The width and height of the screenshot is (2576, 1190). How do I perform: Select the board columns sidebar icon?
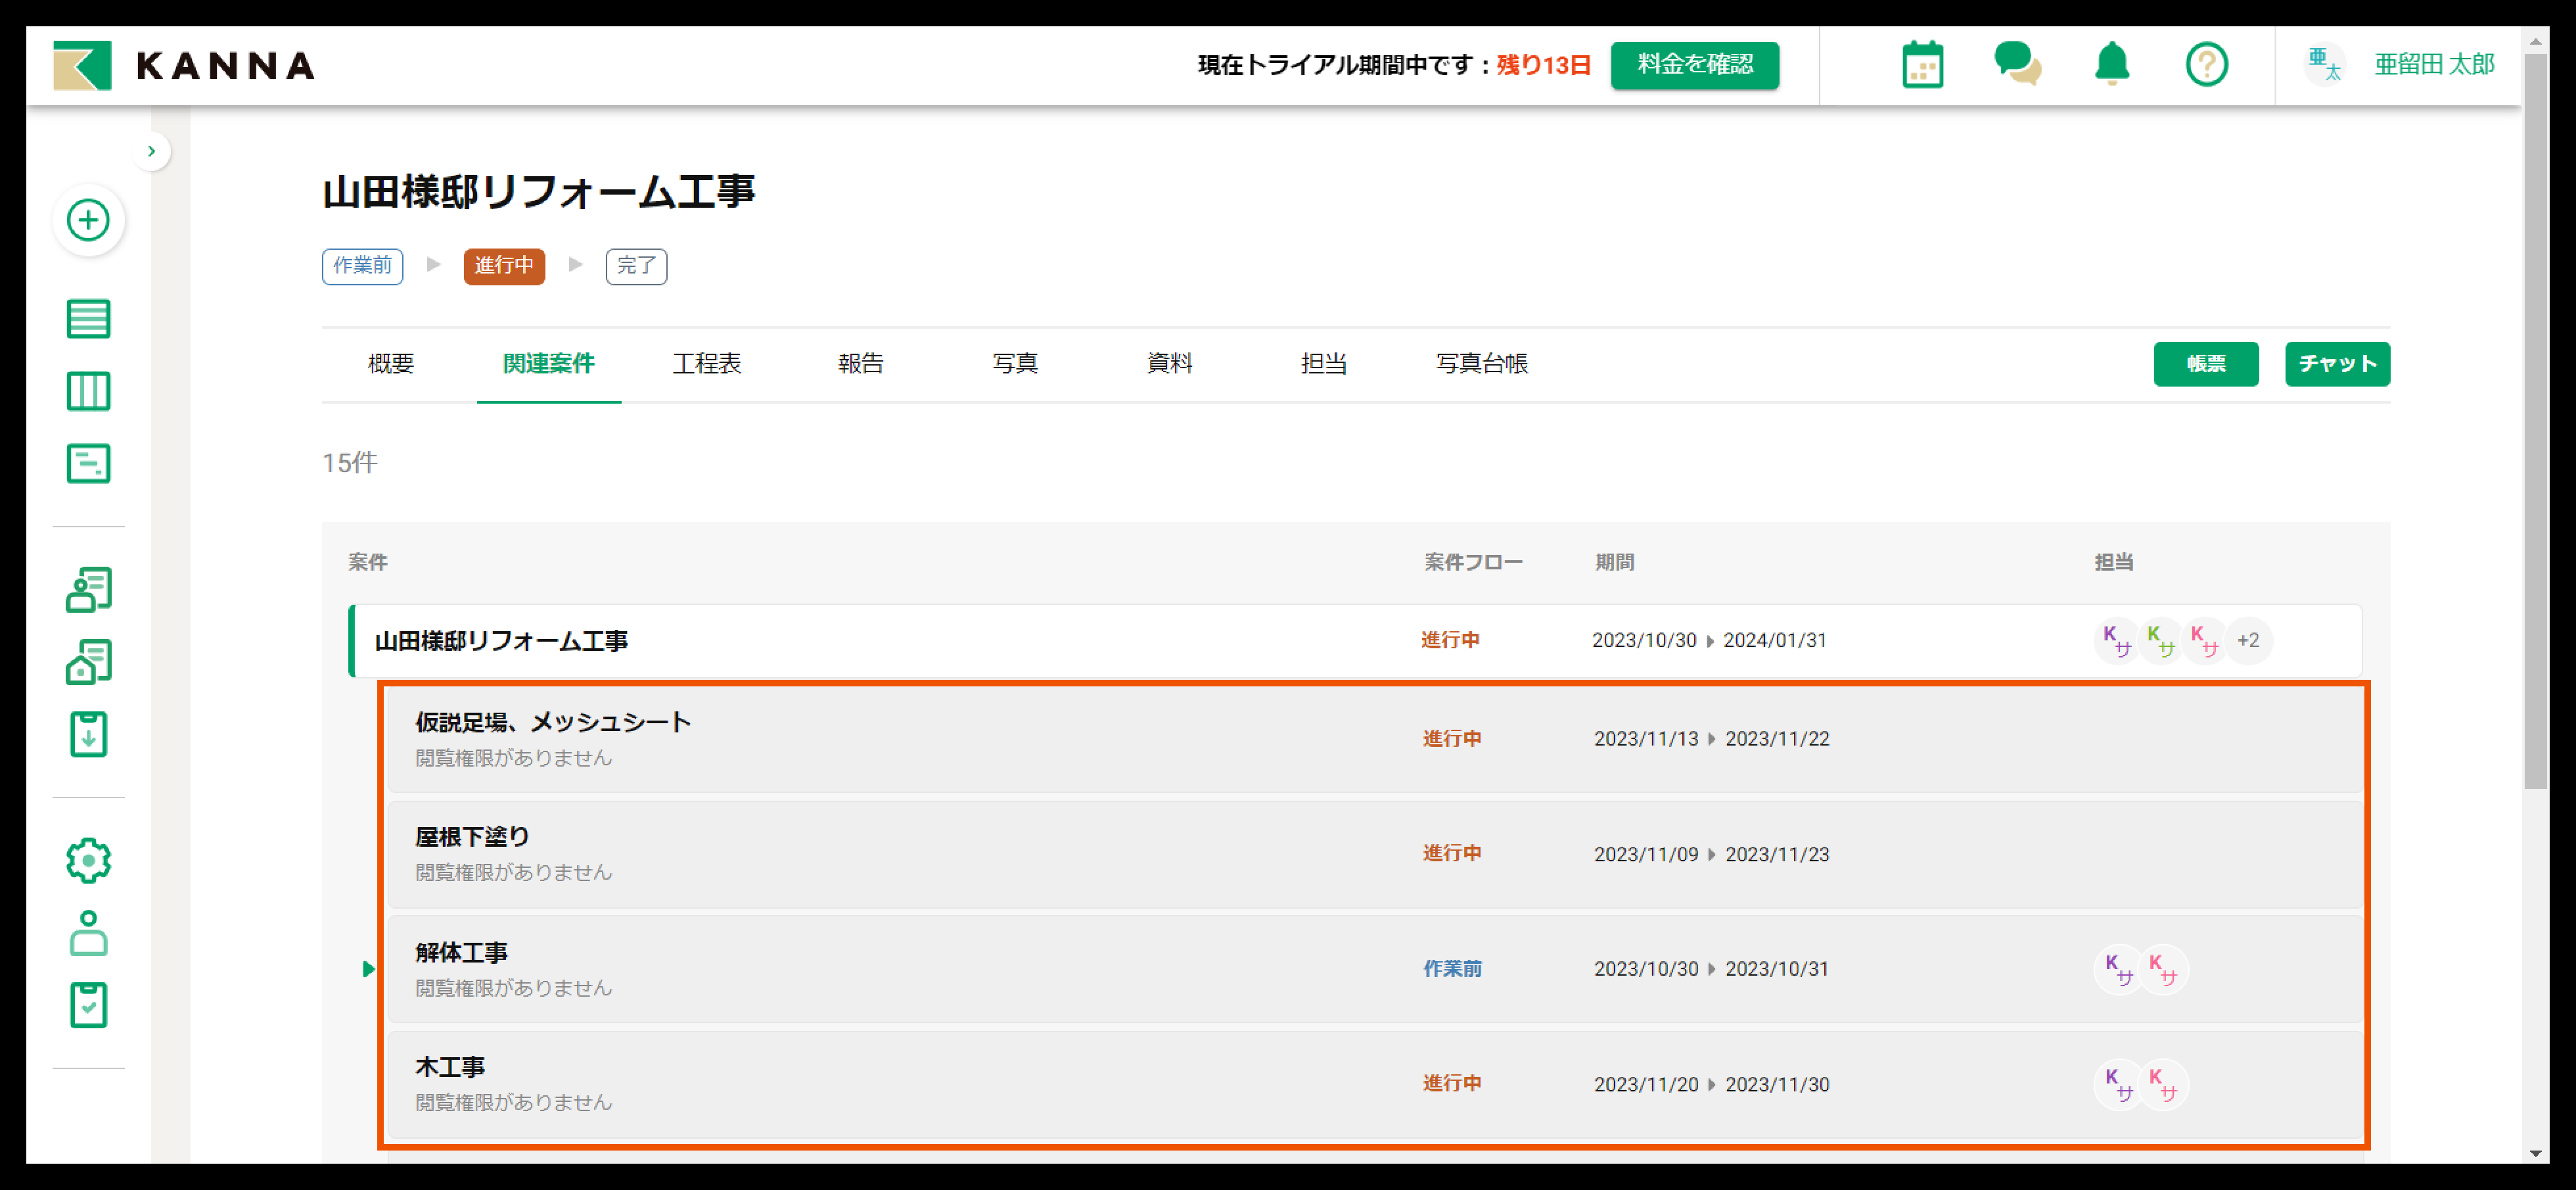88,391
